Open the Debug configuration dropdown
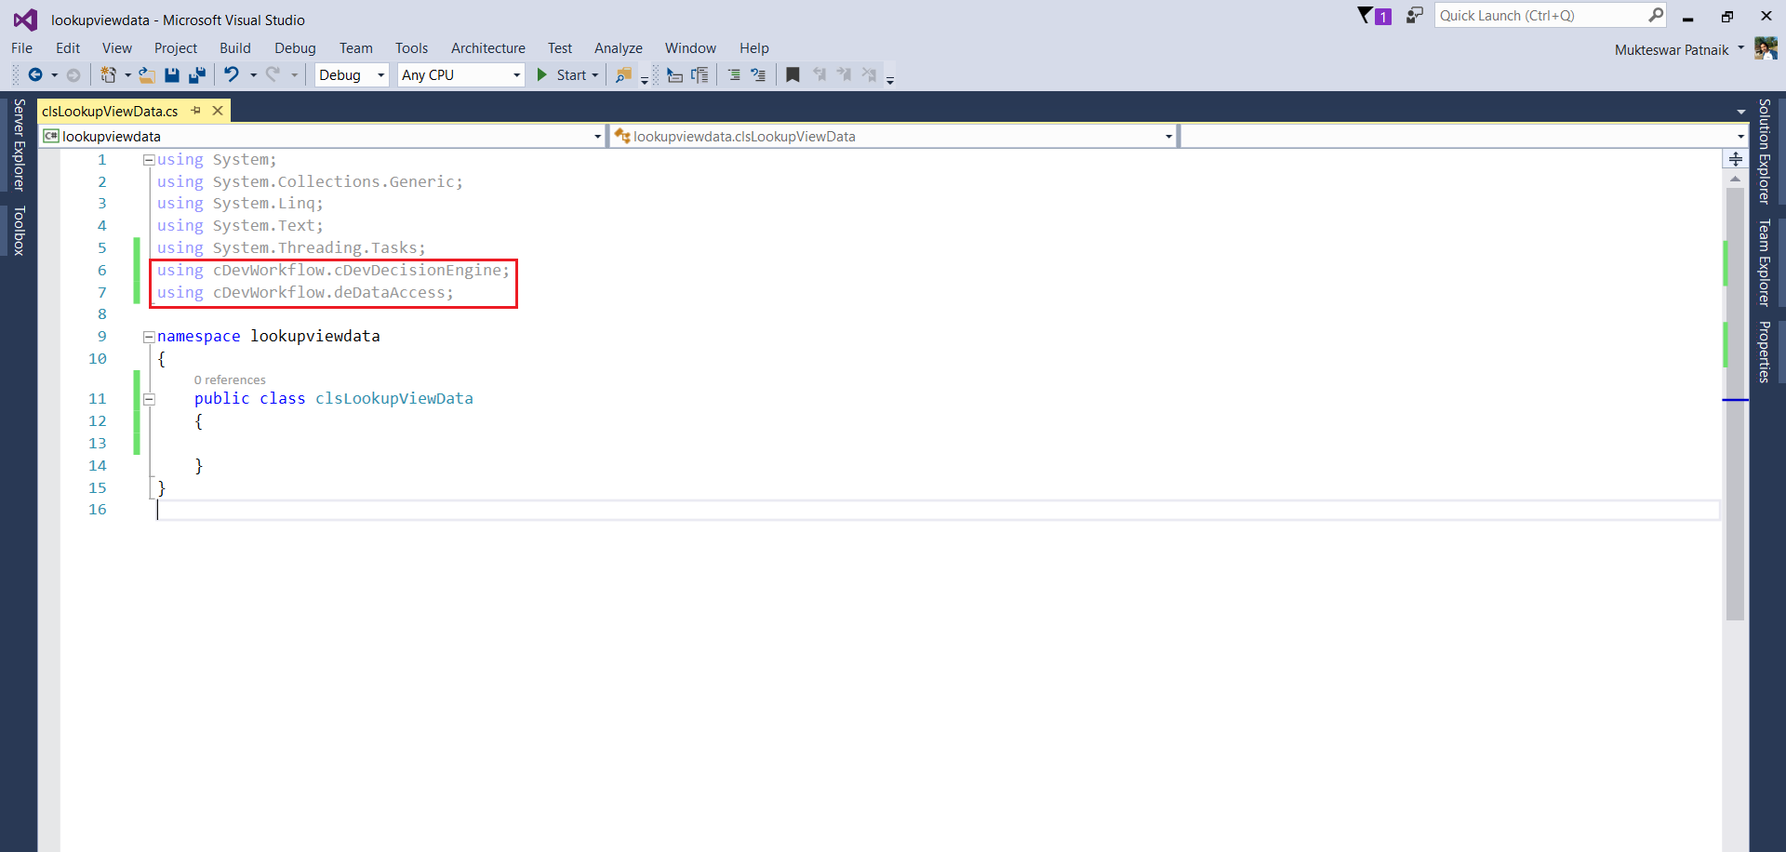 pyautogui.click(x=380, y=74)
